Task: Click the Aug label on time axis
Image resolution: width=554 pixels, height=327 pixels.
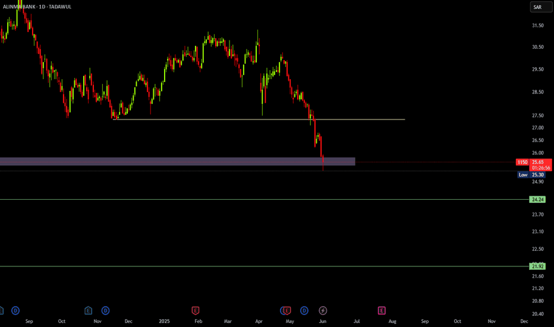Action: click(x=392, y=321)
